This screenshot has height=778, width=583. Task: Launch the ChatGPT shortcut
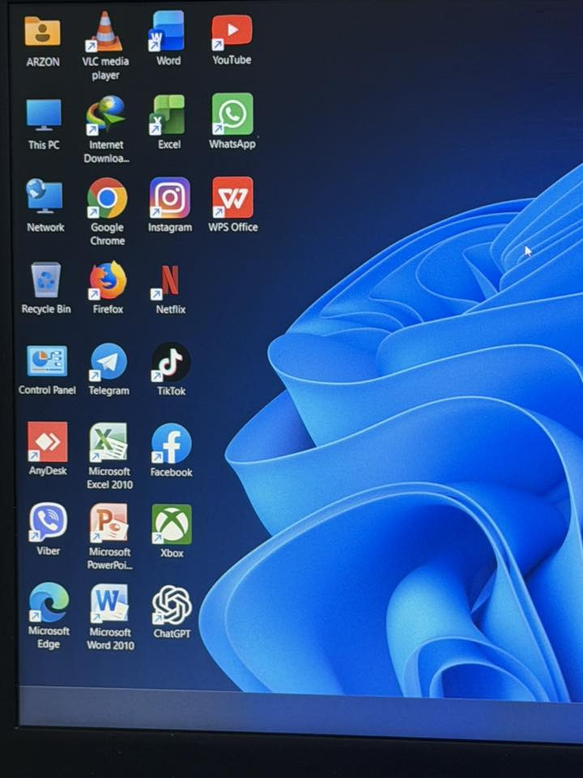(x=172, y=605)
